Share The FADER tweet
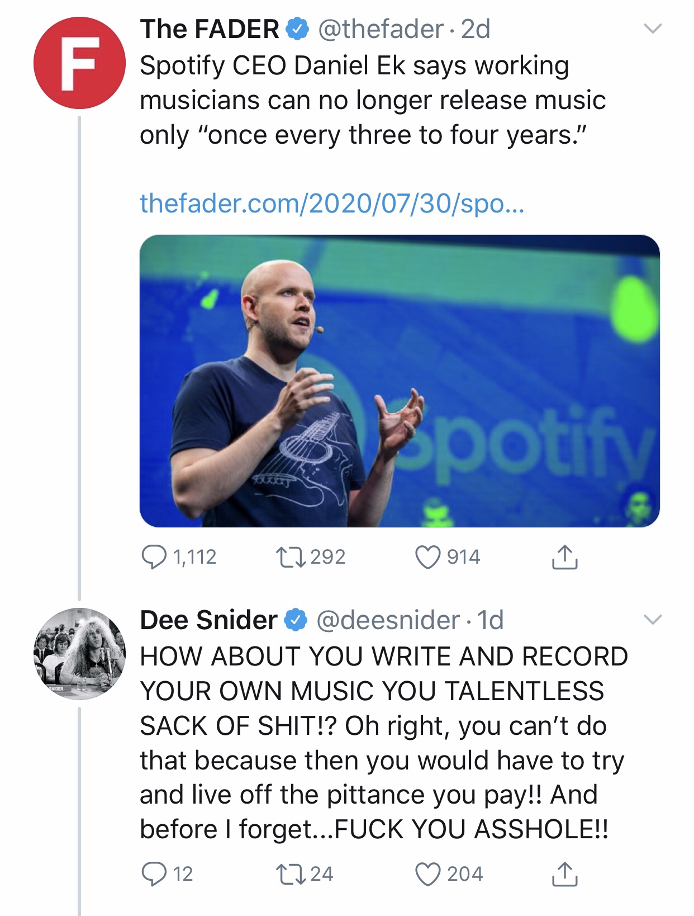 [x=564, y=557]
